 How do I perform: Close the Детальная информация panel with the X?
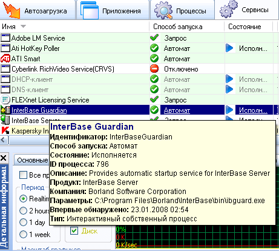pyautogui.click(x=4, y=158)
